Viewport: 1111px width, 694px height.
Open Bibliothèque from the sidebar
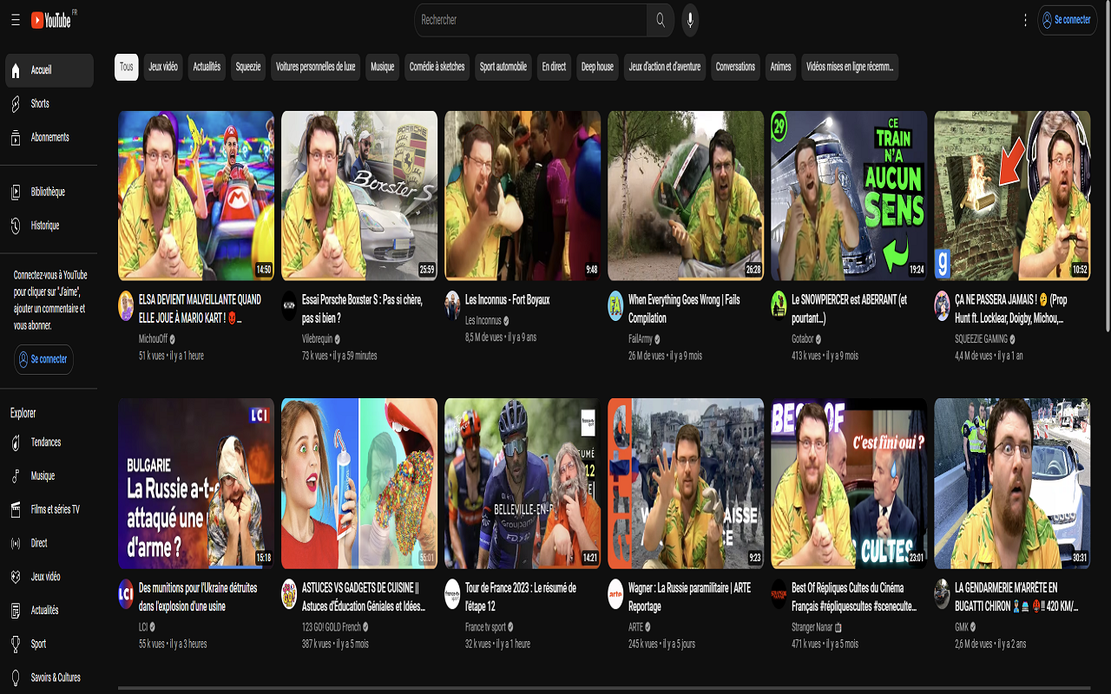(x=49, y=192)
